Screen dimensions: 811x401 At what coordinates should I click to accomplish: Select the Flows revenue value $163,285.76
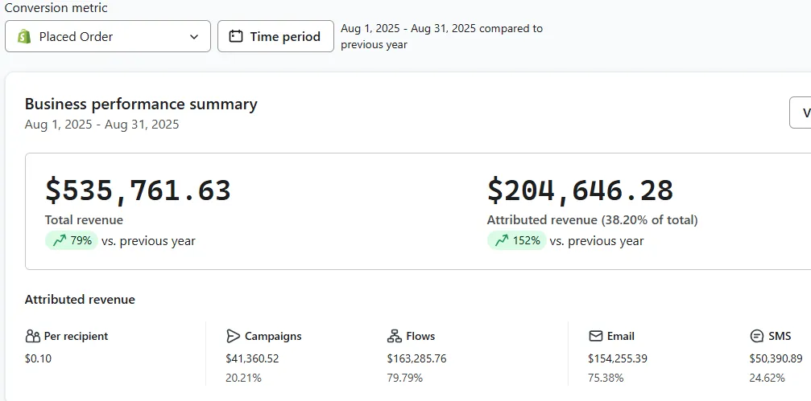coord(416,358)
